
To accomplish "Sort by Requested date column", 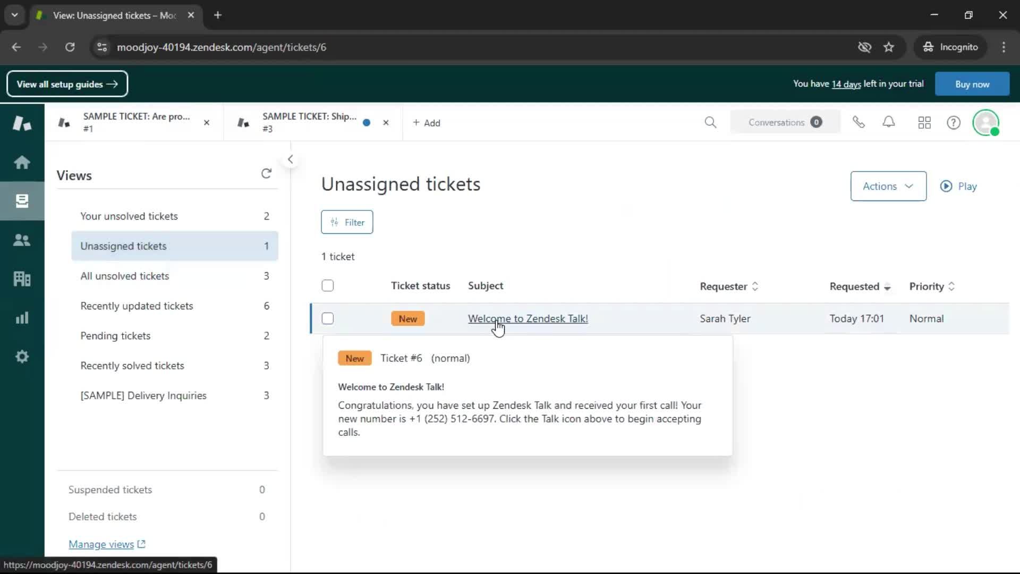I will point(860,286).
